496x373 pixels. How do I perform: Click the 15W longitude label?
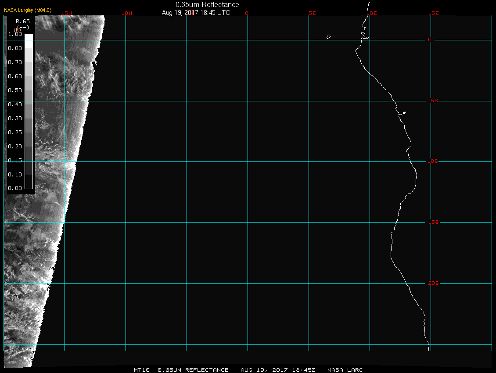click(x=67, y=13)
